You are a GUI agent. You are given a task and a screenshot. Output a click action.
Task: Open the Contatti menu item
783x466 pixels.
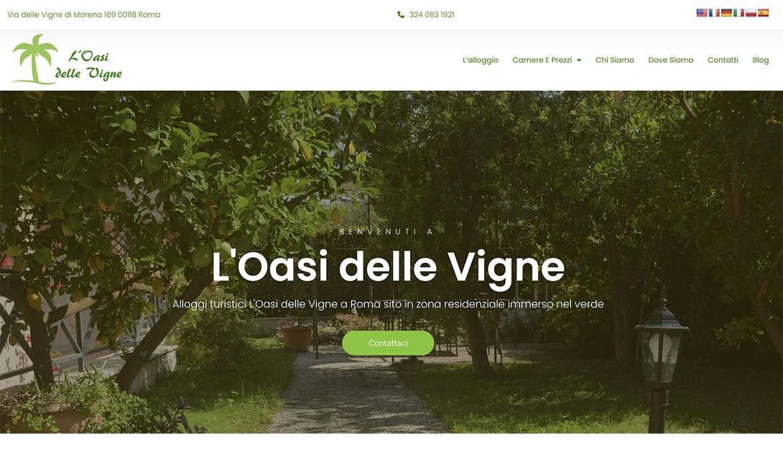[x=722, y=60]
